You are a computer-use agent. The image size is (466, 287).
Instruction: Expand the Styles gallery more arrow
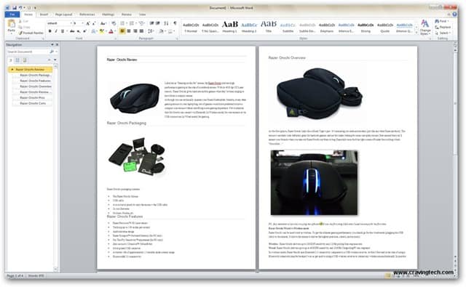click(x=416, y=33)
